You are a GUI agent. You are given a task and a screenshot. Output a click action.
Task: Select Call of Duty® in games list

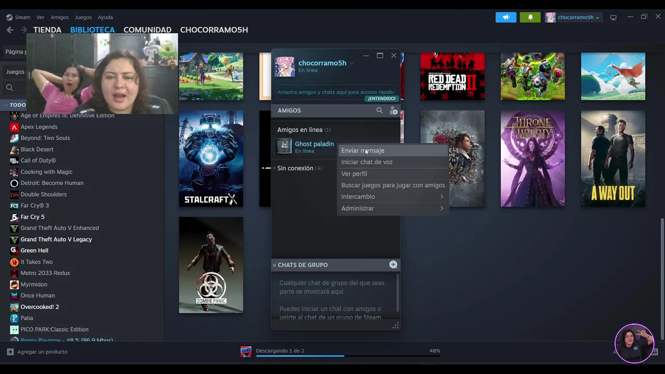point(38,161)
